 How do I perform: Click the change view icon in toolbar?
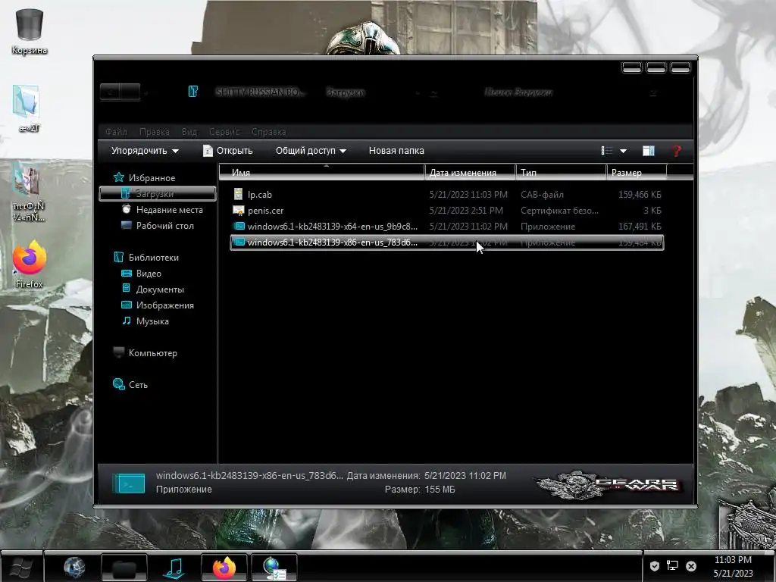pyautogui.click(x=607, y=151)
